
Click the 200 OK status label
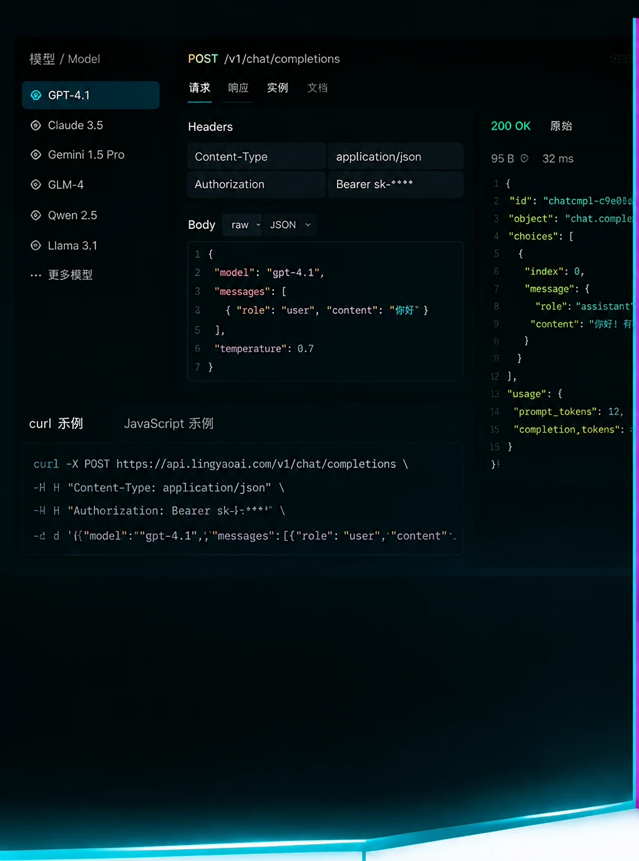click(510, 126)
